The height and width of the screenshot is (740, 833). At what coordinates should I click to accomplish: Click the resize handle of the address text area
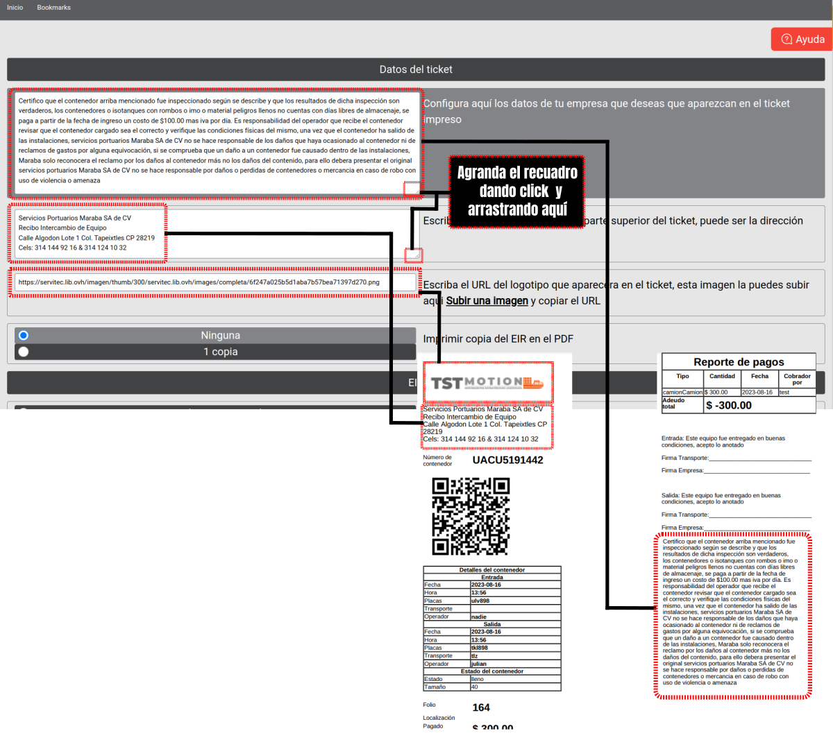point(414,255)
